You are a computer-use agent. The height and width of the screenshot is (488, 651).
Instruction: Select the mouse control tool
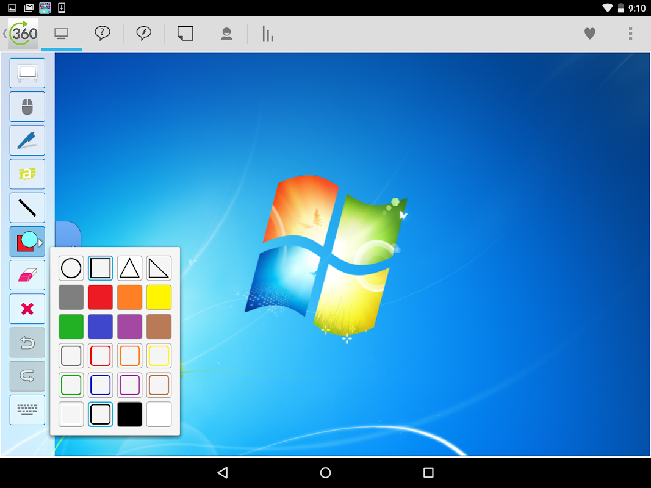27,107
